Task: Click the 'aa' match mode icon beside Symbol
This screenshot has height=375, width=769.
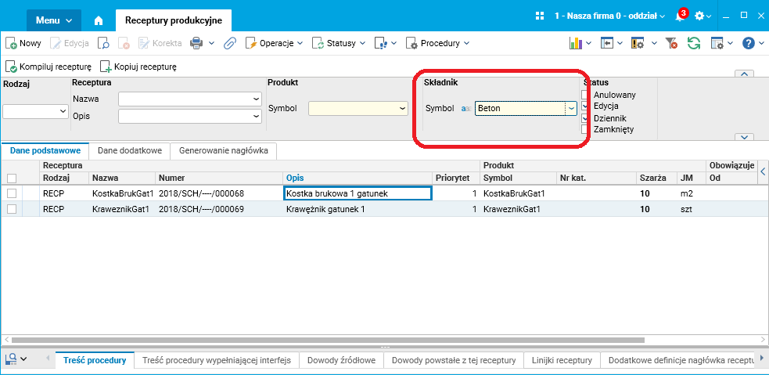Action: [x=466, y=109]
